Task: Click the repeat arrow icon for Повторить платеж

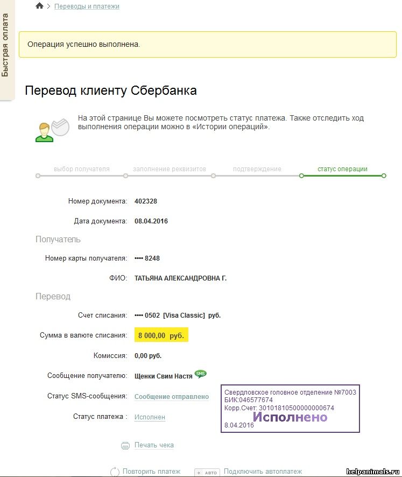Action: point(115,472)
